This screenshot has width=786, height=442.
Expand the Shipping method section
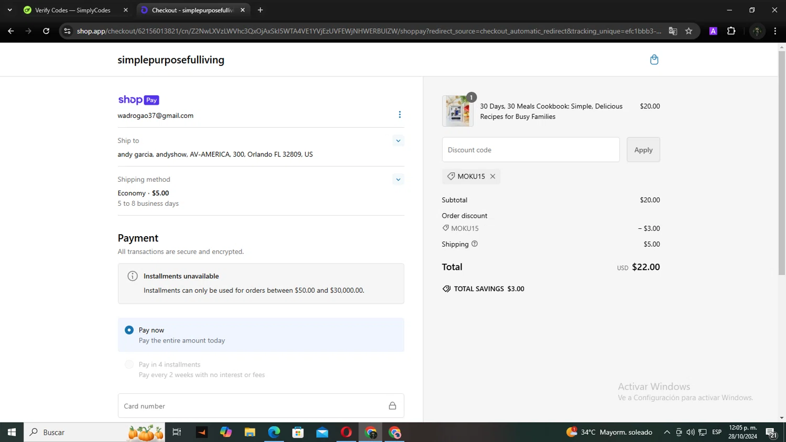point(398,179)
